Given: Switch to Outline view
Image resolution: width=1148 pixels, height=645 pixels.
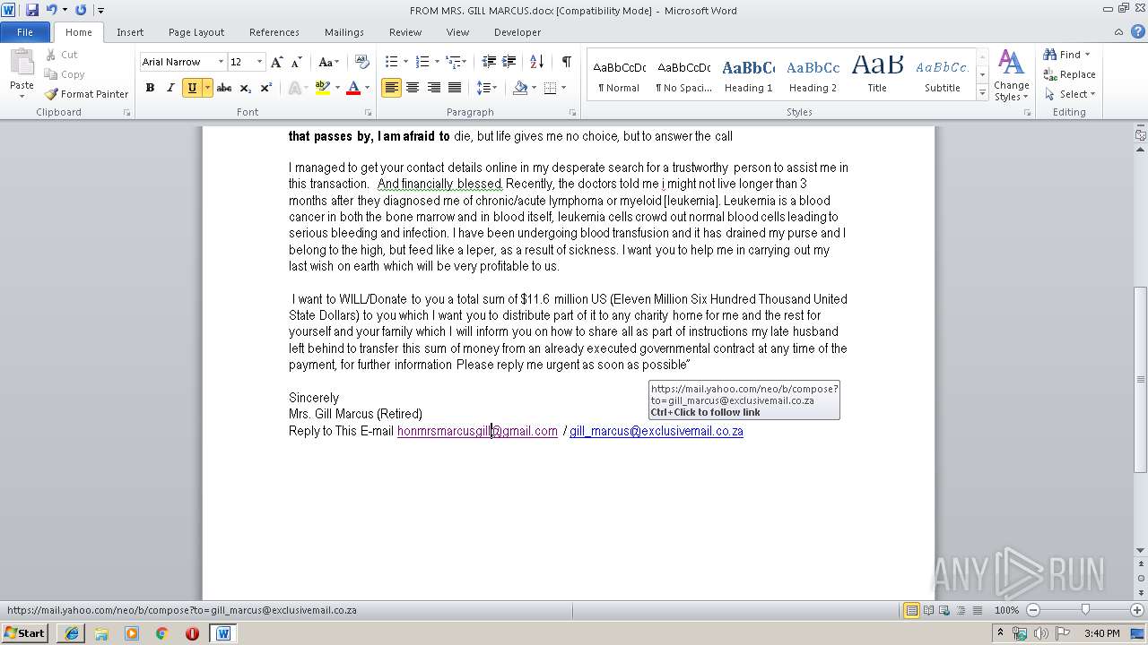Looking at the screenshot, I should point(961,610).
